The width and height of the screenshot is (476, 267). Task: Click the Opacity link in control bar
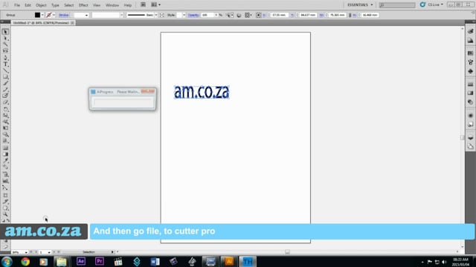tap(193, 15)
